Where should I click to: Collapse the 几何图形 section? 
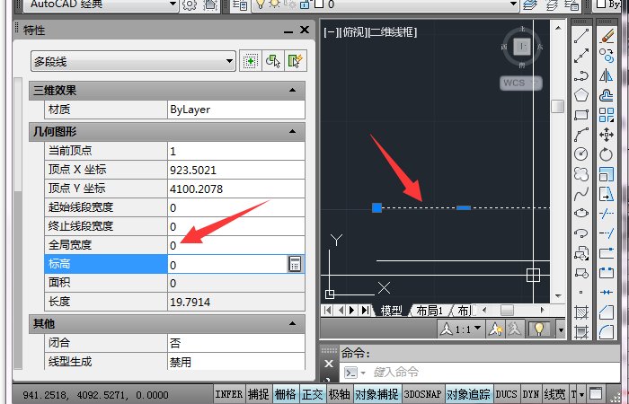[292, 131]
